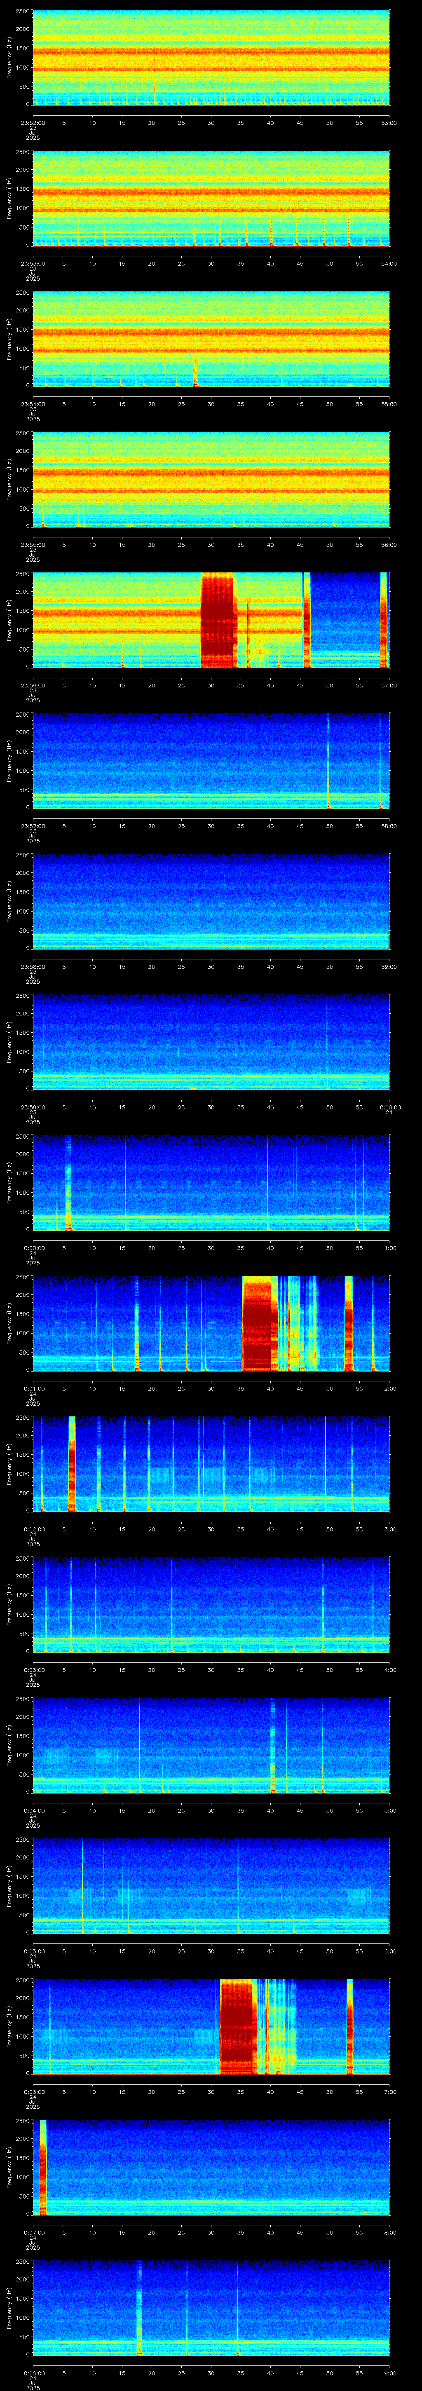This screenshot has width=422, height=2391.
Task: Click the wide red burst in the 0:01 spectrogram
Action: coord(260,1324)
